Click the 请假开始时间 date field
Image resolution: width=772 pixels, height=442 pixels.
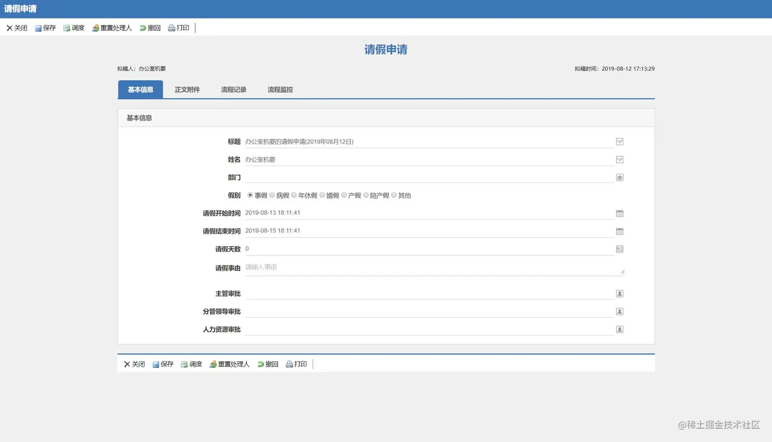coord(429,213)
